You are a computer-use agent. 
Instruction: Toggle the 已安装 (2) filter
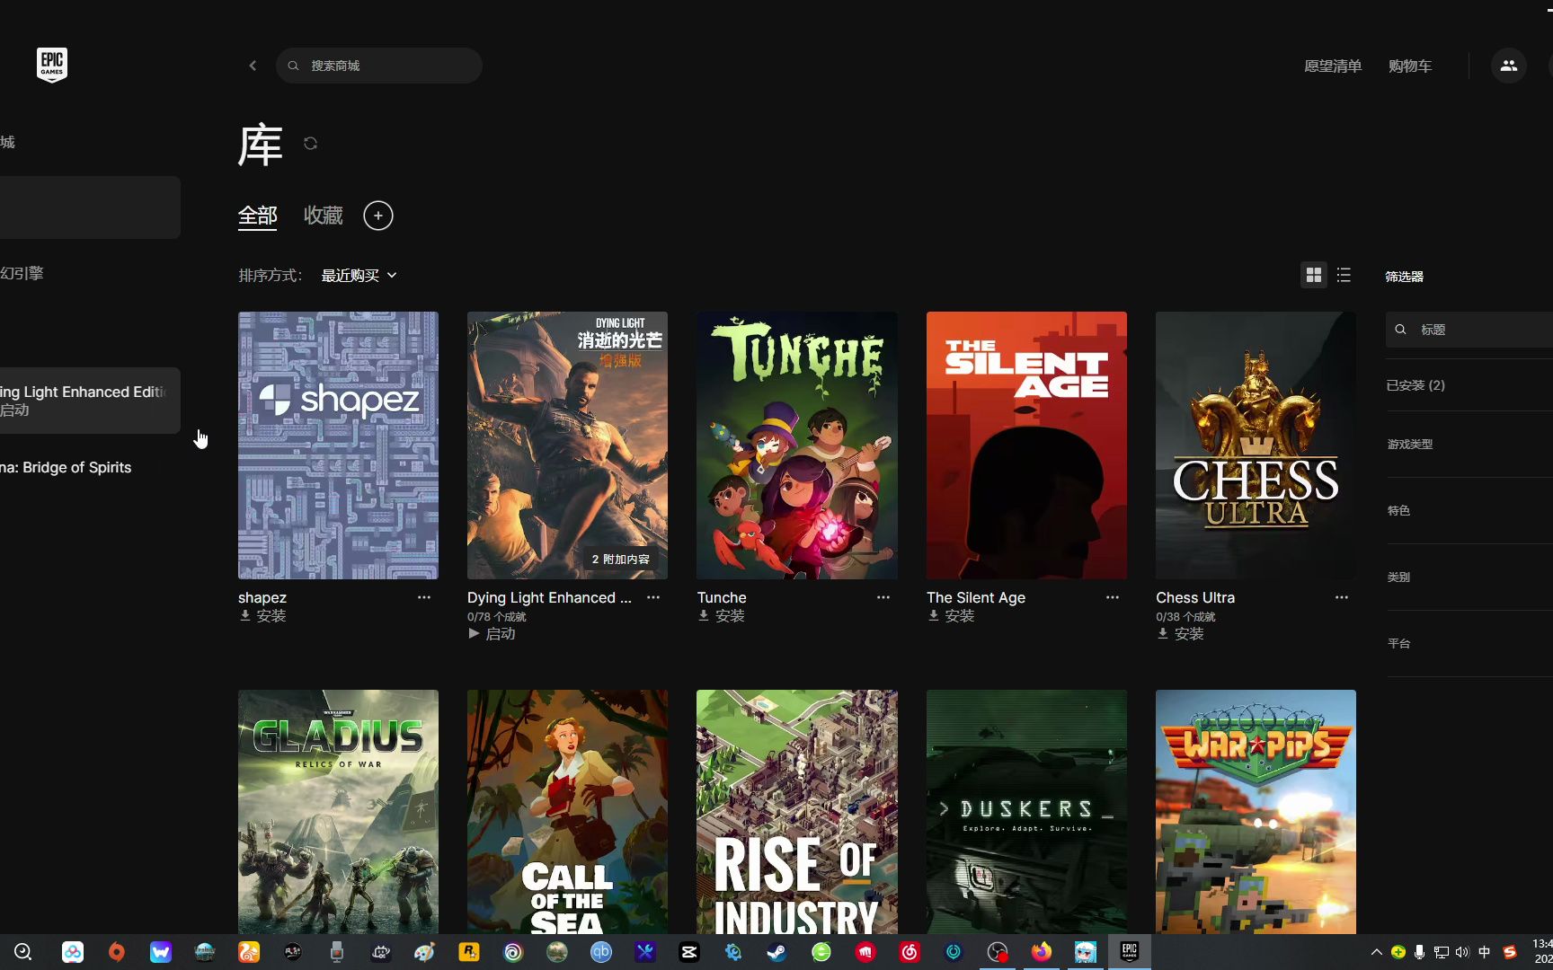[1416, 385]
